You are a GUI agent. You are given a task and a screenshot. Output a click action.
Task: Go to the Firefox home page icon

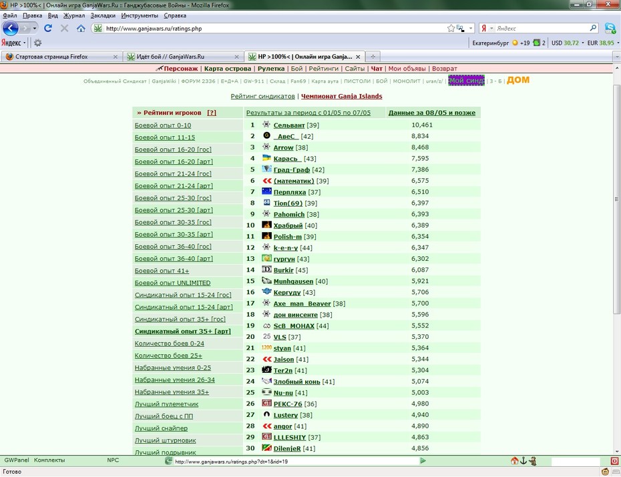81,28
